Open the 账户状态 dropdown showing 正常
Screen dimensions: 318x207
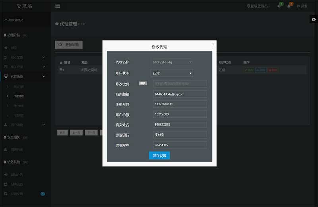click(173, 73)
